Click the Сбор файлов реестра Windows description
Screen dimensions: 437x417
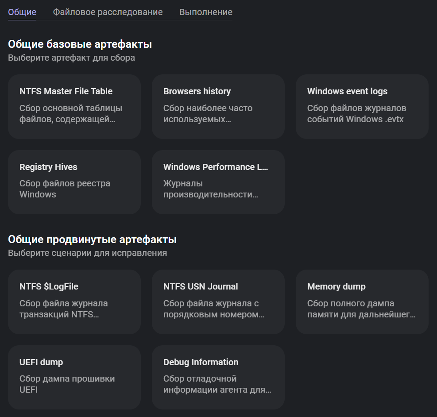pos(65,189)
